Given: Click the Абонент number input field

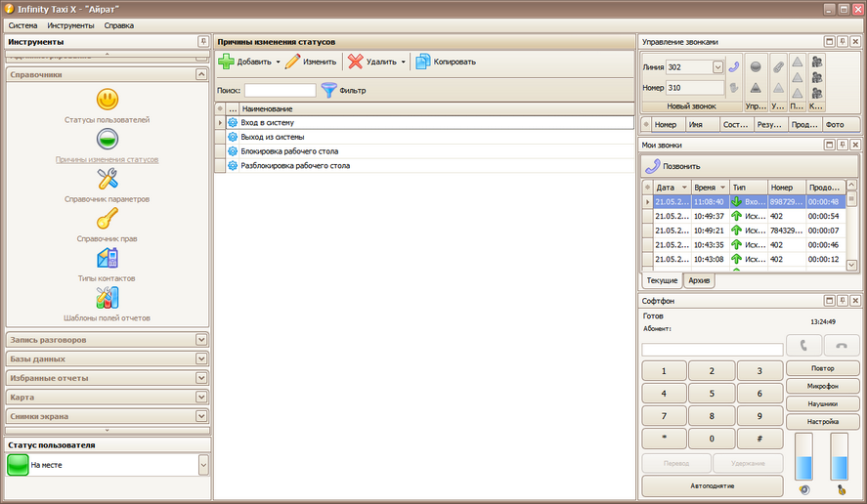Looking at the screenshot, I should tap(713, 350).
